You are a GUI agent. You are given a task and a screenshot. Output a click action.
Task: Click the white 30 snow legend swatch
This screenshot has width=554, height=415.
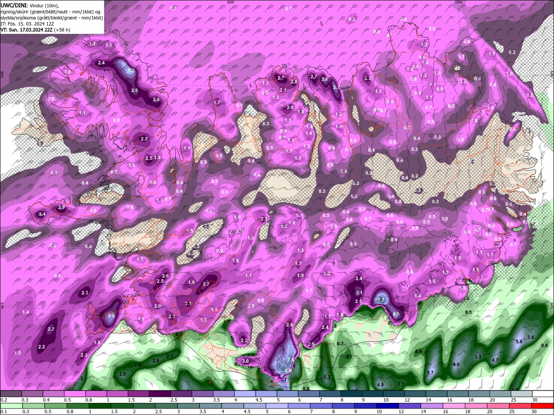(x=543, y=394)
